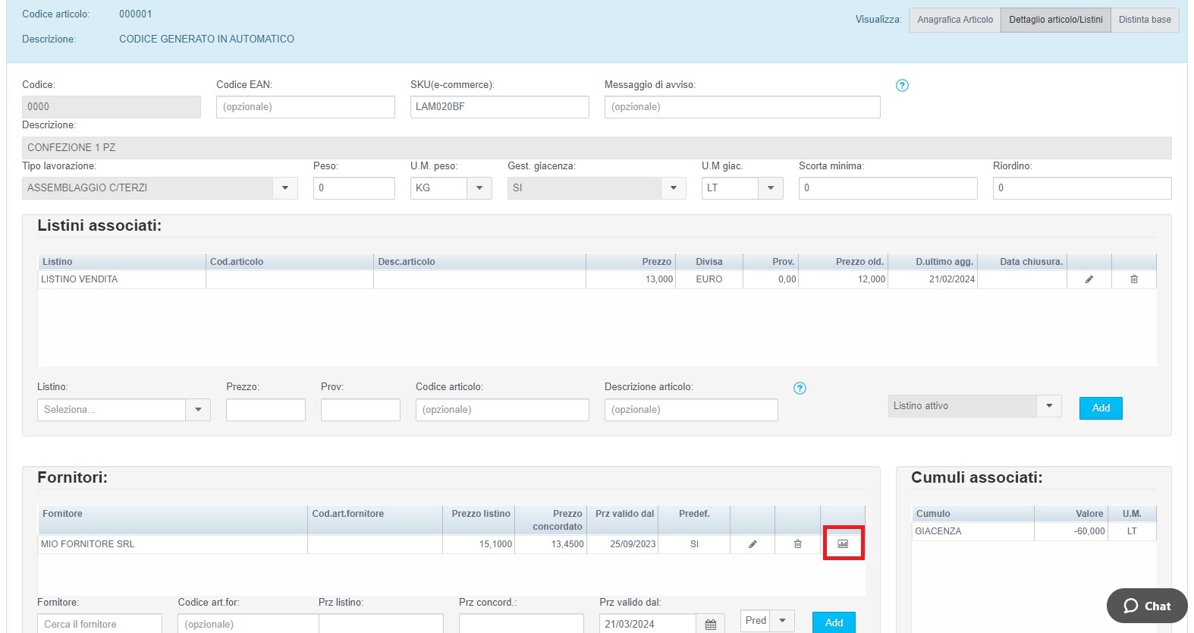
Task: Open the Chat widget
Action: (1146, 606)
